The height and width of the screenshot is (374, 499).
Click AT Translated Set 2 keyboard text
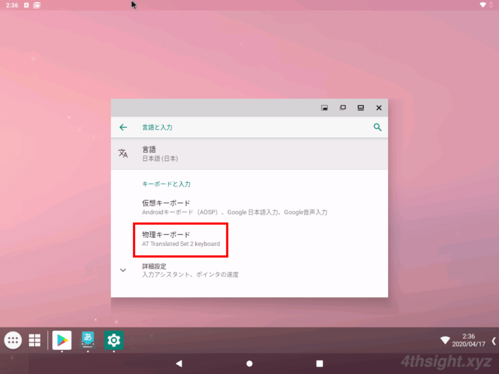click(x=181, y=244)
